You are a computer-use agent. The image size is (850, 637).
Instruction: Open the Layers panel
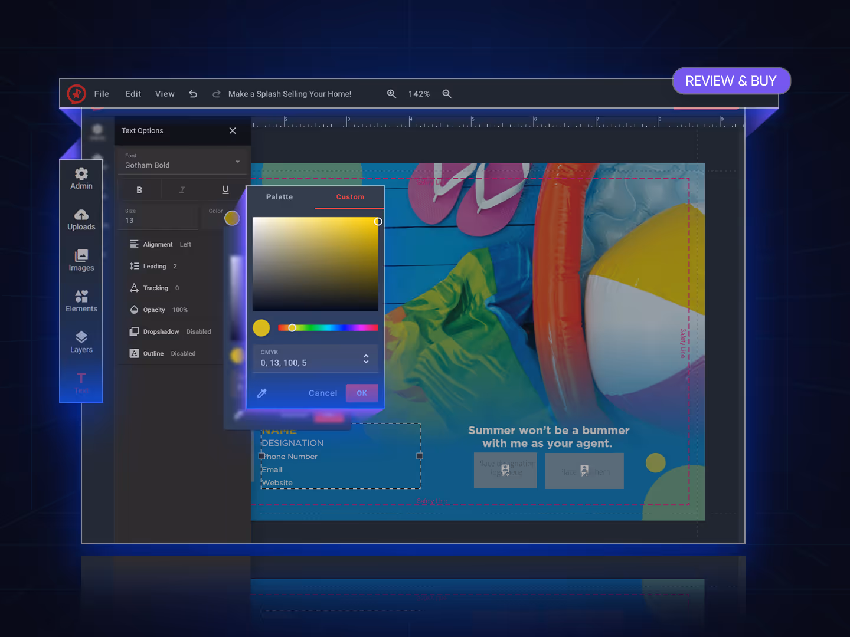(x=81, y=342)
